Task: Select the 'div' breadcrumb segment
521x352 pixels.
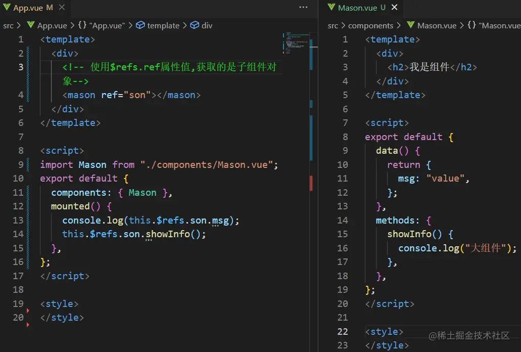Action: [207, 26]
